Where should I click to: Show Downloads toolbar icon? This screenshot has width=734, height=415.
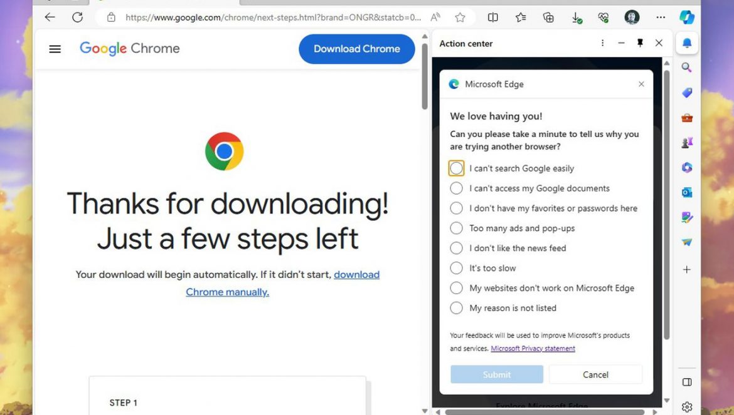(x=577, y=18)
